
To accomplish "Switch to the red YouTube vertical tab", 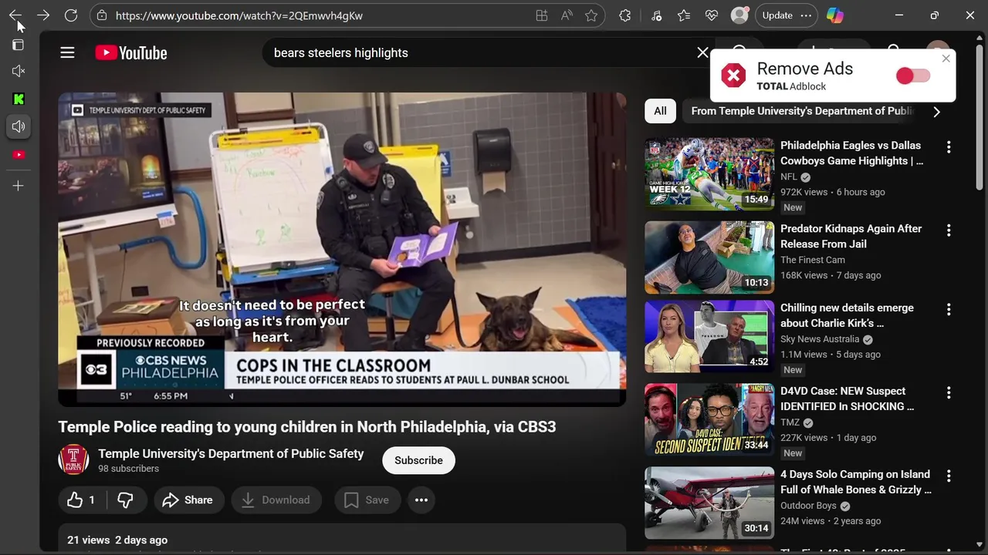I will point(19,154).
